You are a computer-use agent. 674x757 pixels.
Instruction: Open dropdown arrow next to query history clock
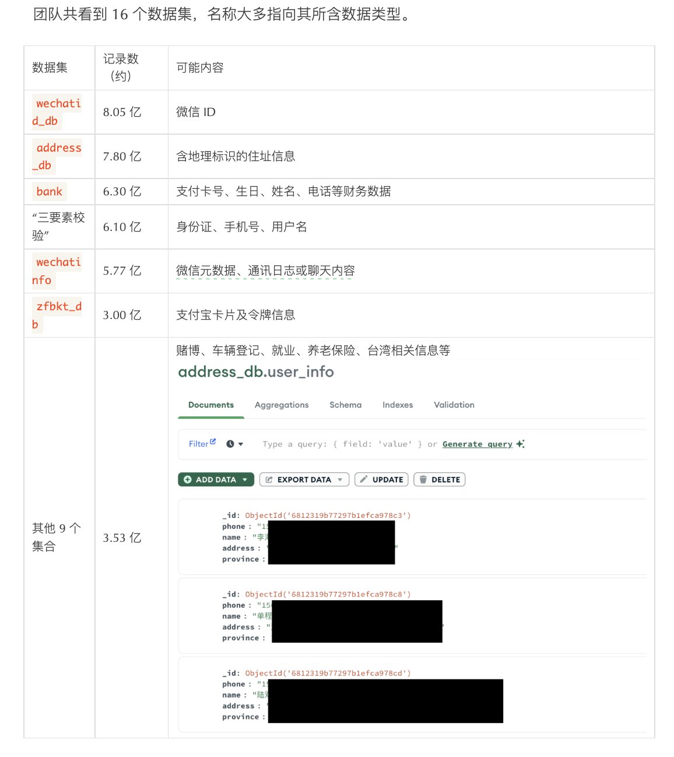pyautogui.click(x=241, y=444)
